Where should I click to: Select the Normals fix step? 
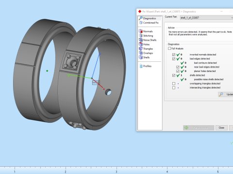(x=148, y=31)
